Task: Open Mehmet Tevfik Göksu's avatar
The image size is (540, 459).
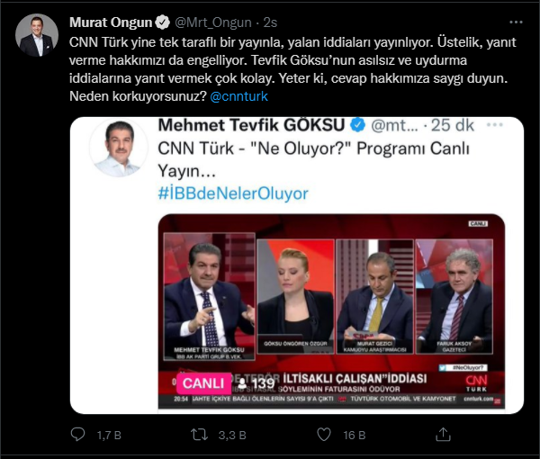Action: (119, 148)
